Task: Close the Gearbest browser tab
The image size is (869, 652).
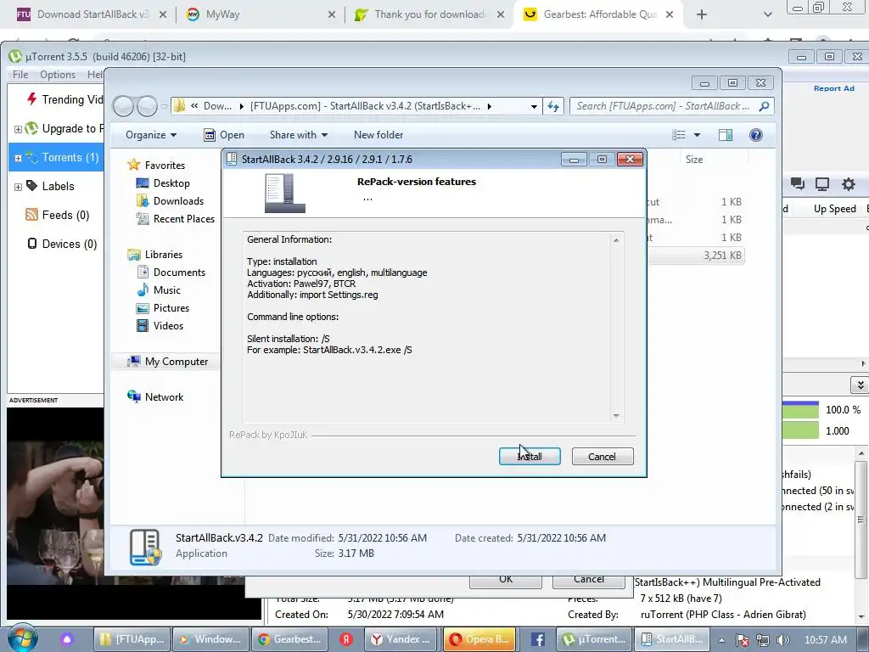Action: [x=670, y=14]
